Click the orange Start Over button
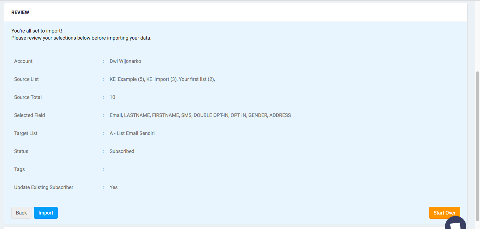 tap(444, 213)
